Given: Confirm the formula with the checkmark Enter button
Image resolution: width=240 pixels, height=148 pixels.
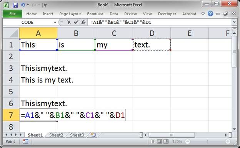Looking at the screenshot, I should [x=76, y=22].
